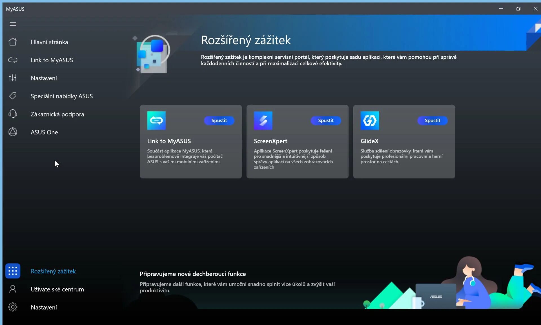Click the Rozšířený zážitek page heading
Viewport: 541px width, 325px height.
[246, 40]
